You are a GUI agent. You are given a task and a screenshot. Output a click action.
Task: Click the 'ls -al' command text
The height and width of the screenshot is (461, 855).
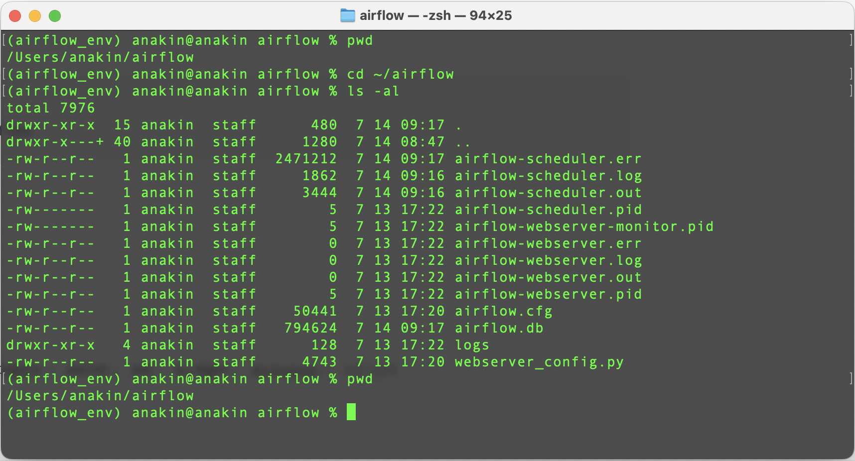point(373,91)
